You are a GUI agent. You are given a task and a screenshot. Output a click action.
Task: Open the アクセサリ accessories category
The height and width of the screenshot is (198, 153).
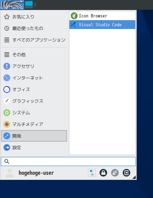click(34, 66)
